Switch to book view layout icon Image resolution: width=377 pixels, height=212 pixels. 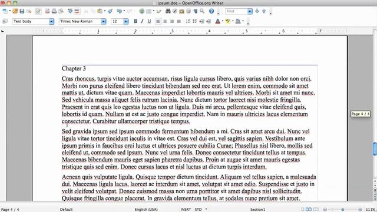tap(316, 210)
